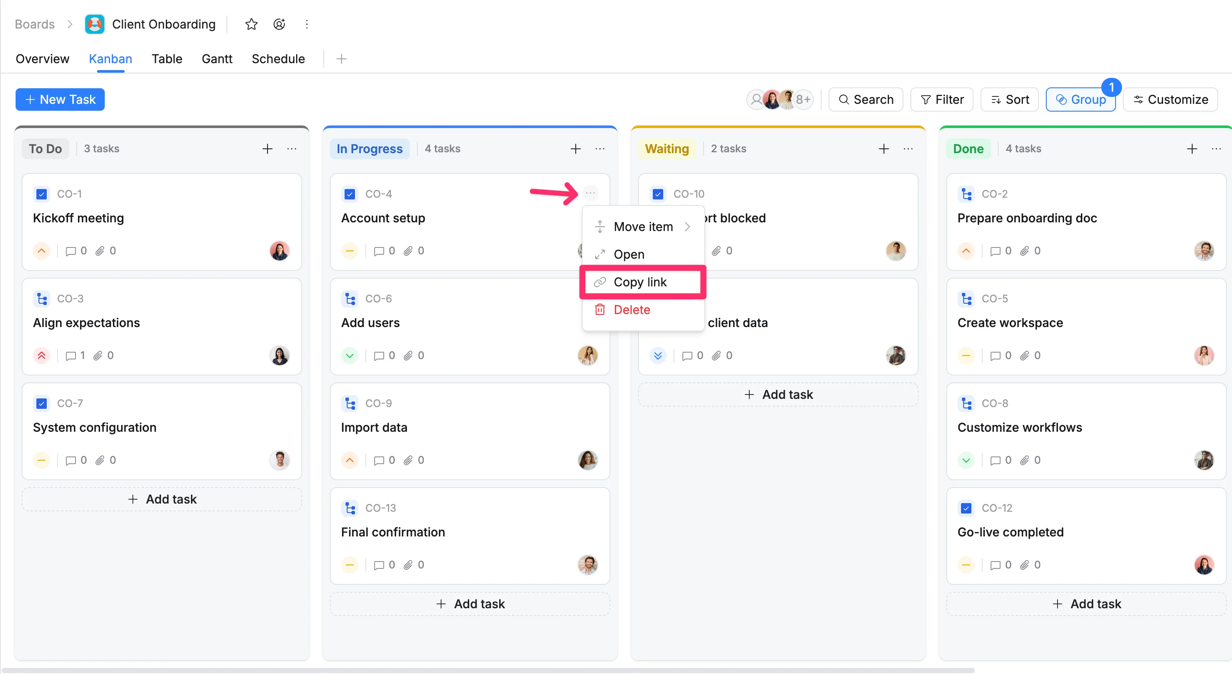The height and width of the screenshot is (674, 1232).
Task: Add task via plus in In Progress header
Action: [x=575, y=149]
